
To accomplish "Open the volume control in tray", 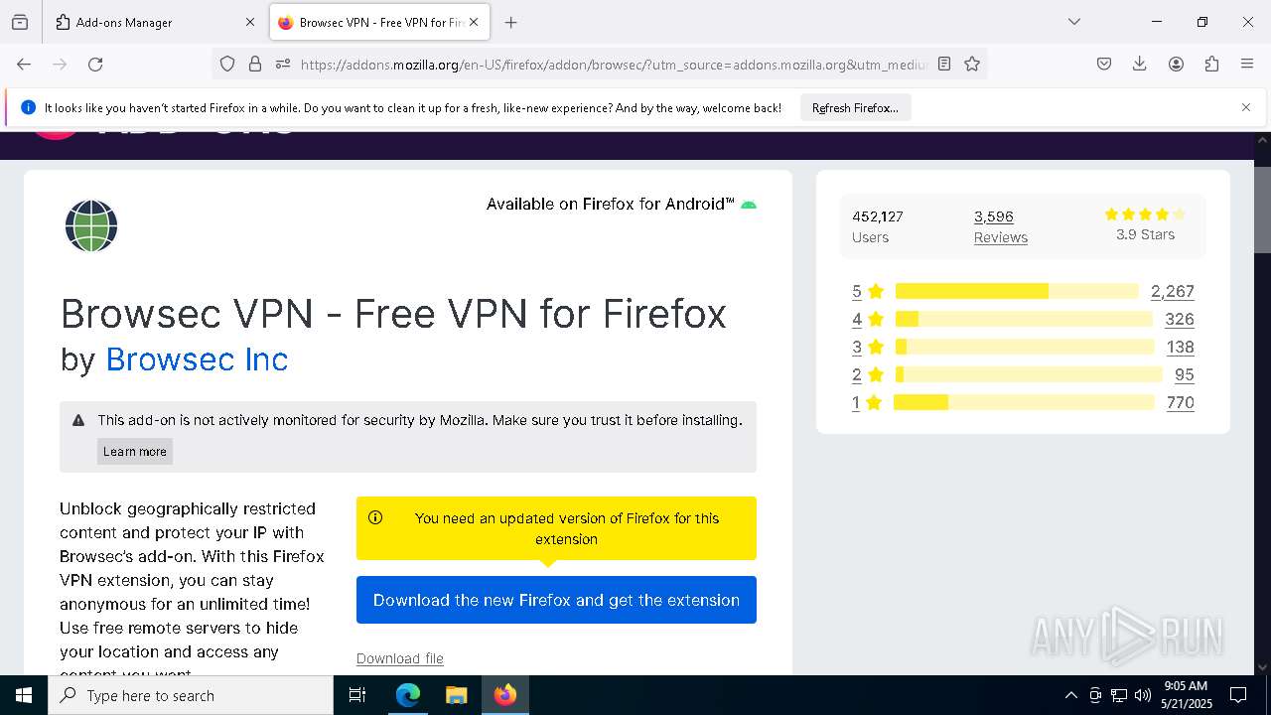I will pyautogui.click(x=1143, y=695).
